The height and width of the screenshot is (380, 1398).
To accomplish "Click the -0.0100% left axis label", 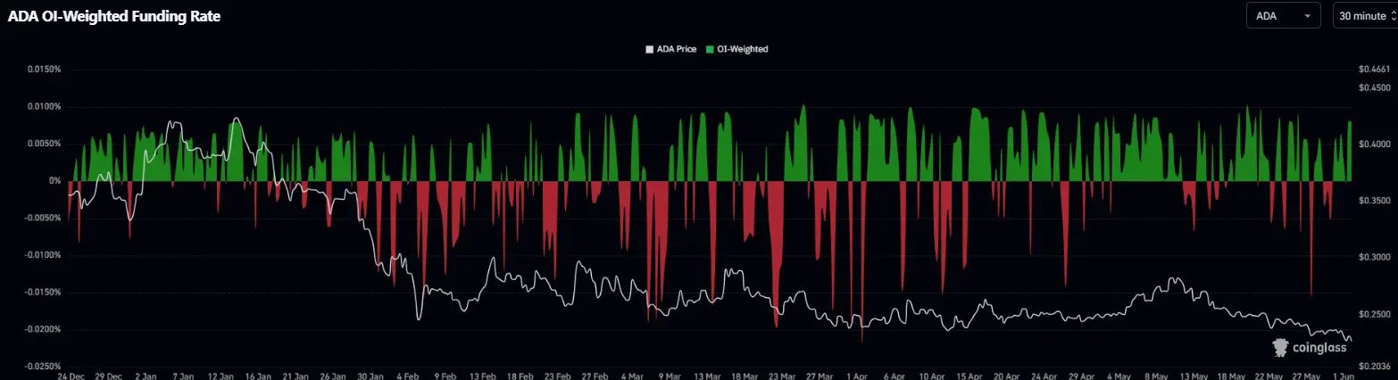I will click(42, 255).
